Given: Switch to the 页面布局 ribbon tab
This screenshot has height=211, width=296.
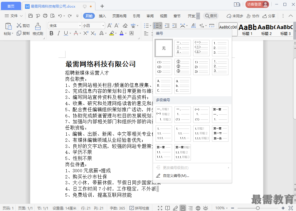Looking at the screenshot, I should point(119,16).
